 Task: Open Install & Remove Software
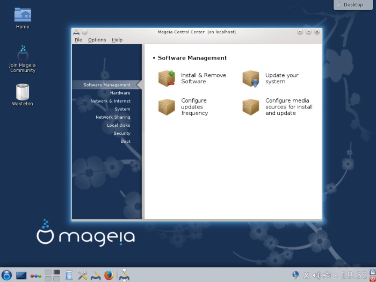pyautogui.click(x=192, y=78)
